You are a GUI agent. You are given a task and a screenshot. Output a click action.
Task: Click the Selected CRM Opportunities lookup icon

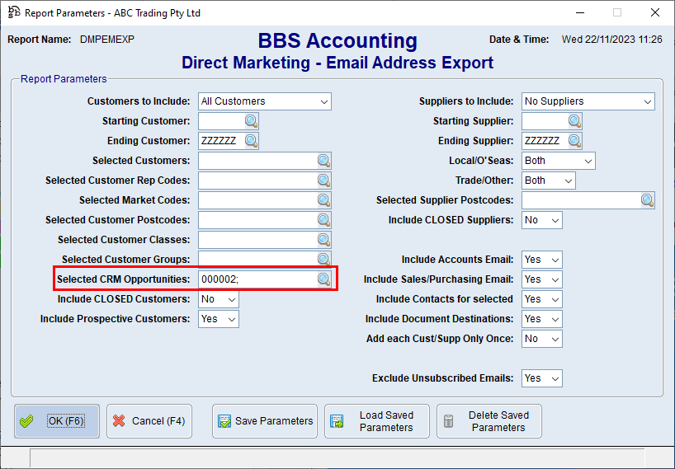323,279
